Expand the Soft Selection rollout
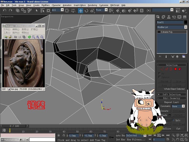 pos(172,94)
